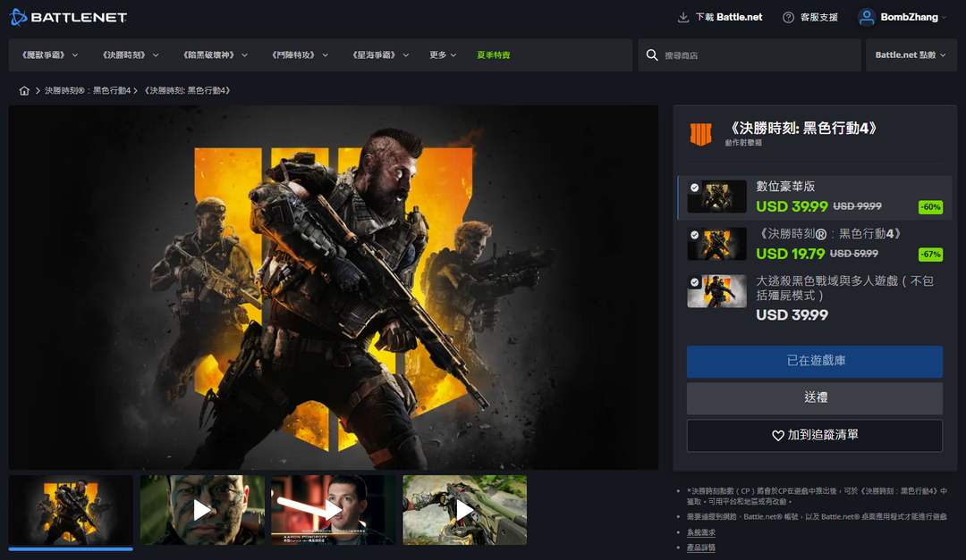Expand the 《決勝時刻》 menu dropdown
This screenshot has height=560, width=966.
pos(130,55)
